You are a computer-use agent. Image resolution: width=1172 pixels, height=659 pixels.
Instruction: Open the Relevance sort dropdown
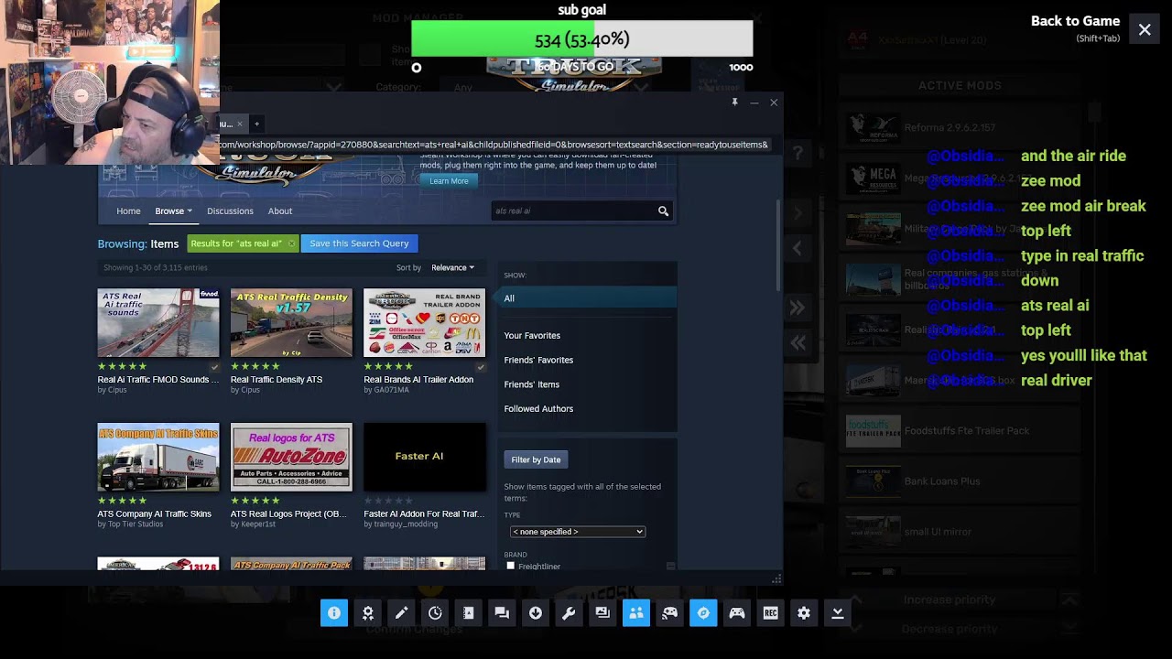click(x=452, y=268)
